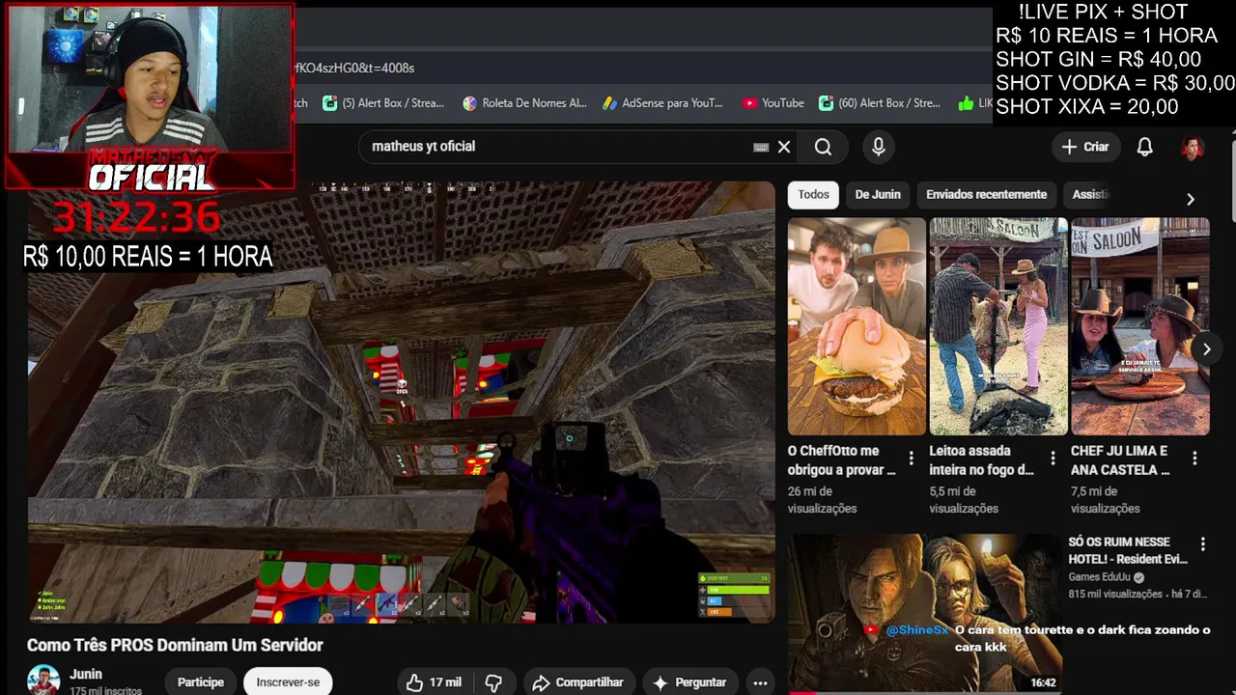This screenshot has width=1236, height=695.
Task: Open the Junin channel name link
Action: 86,675
